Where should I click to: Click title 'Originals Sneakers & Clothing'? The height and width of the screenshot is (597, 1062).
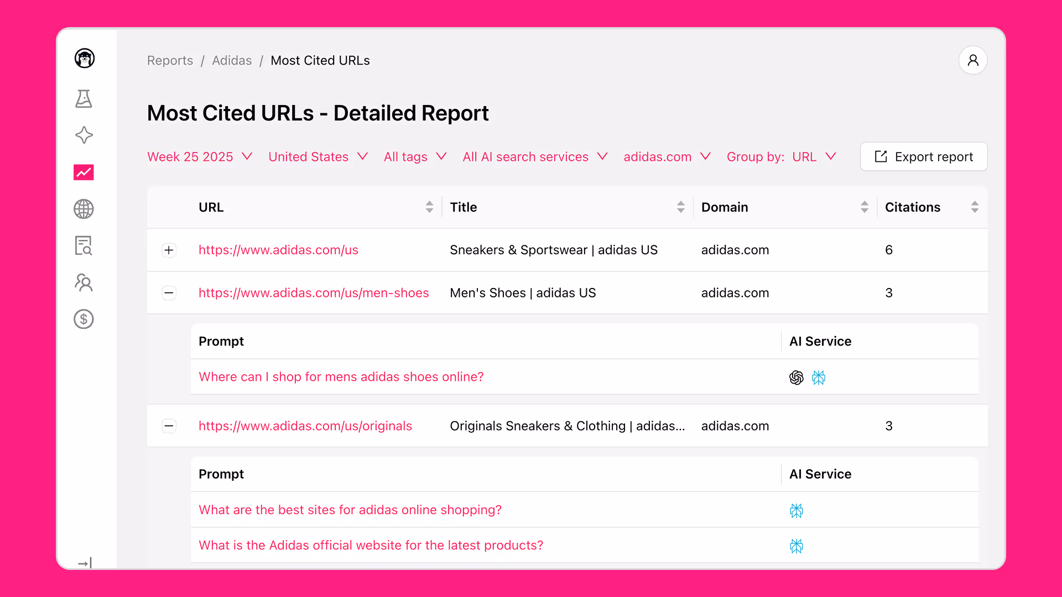point(568,426)
